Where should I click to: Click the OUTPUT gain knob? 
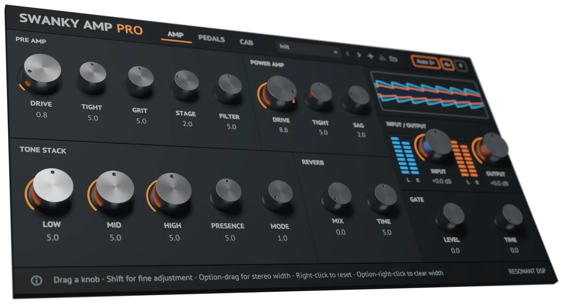point(492,149)
